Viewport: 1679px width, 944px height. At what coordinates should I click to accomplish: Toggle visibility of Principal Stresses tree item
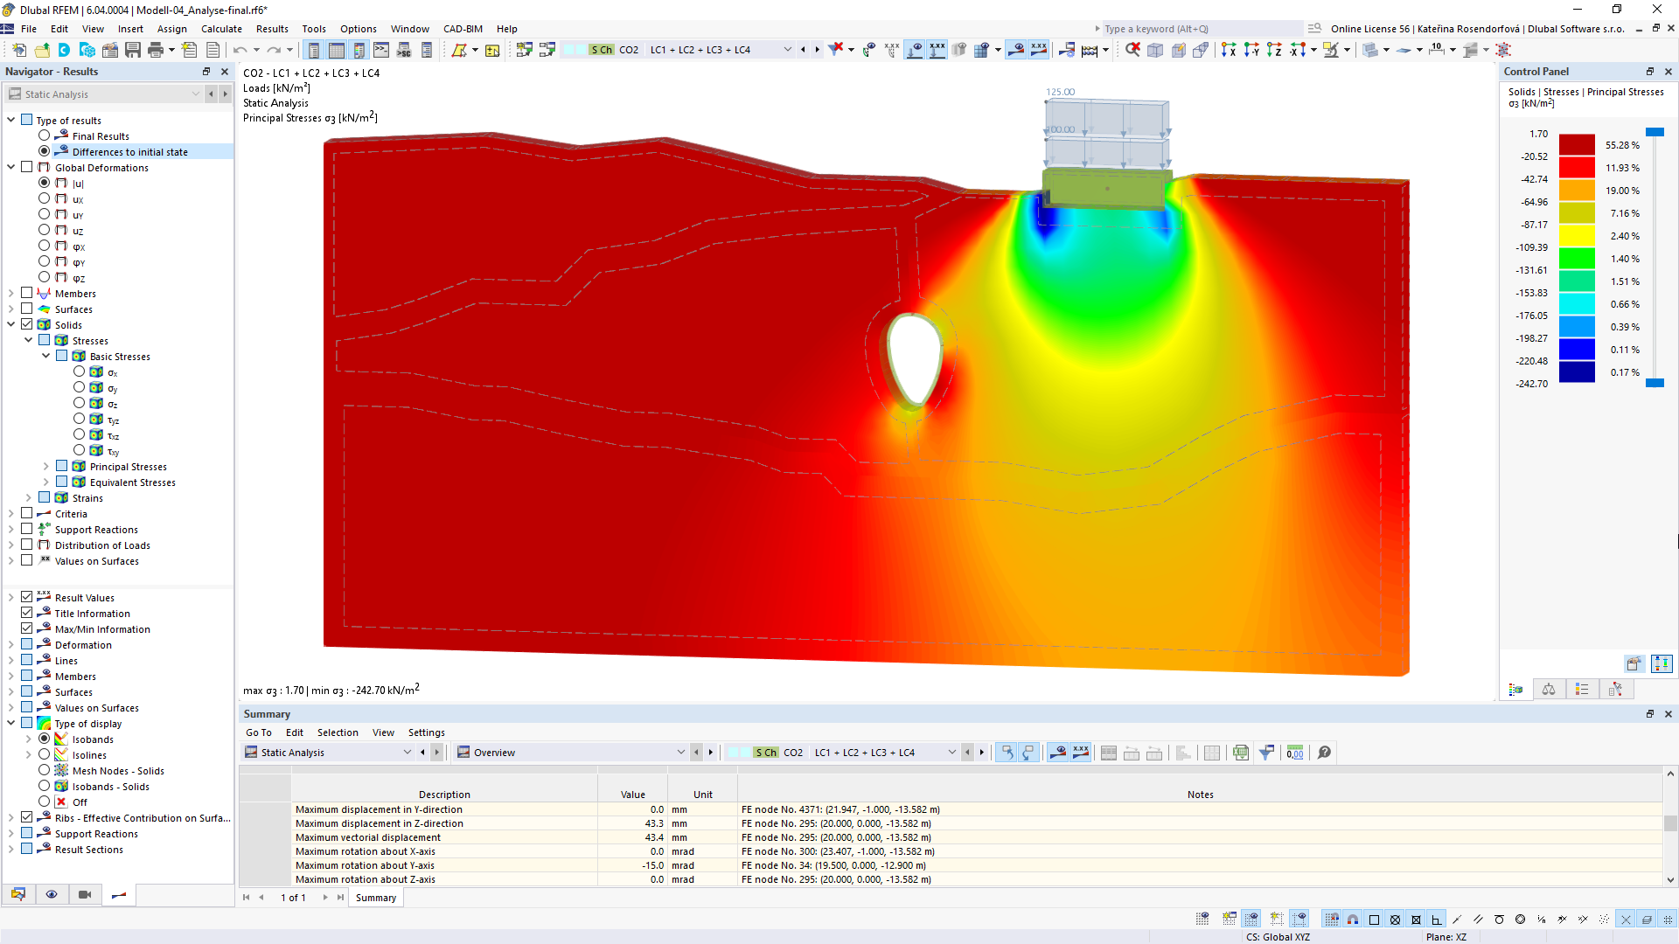[66, 466]
